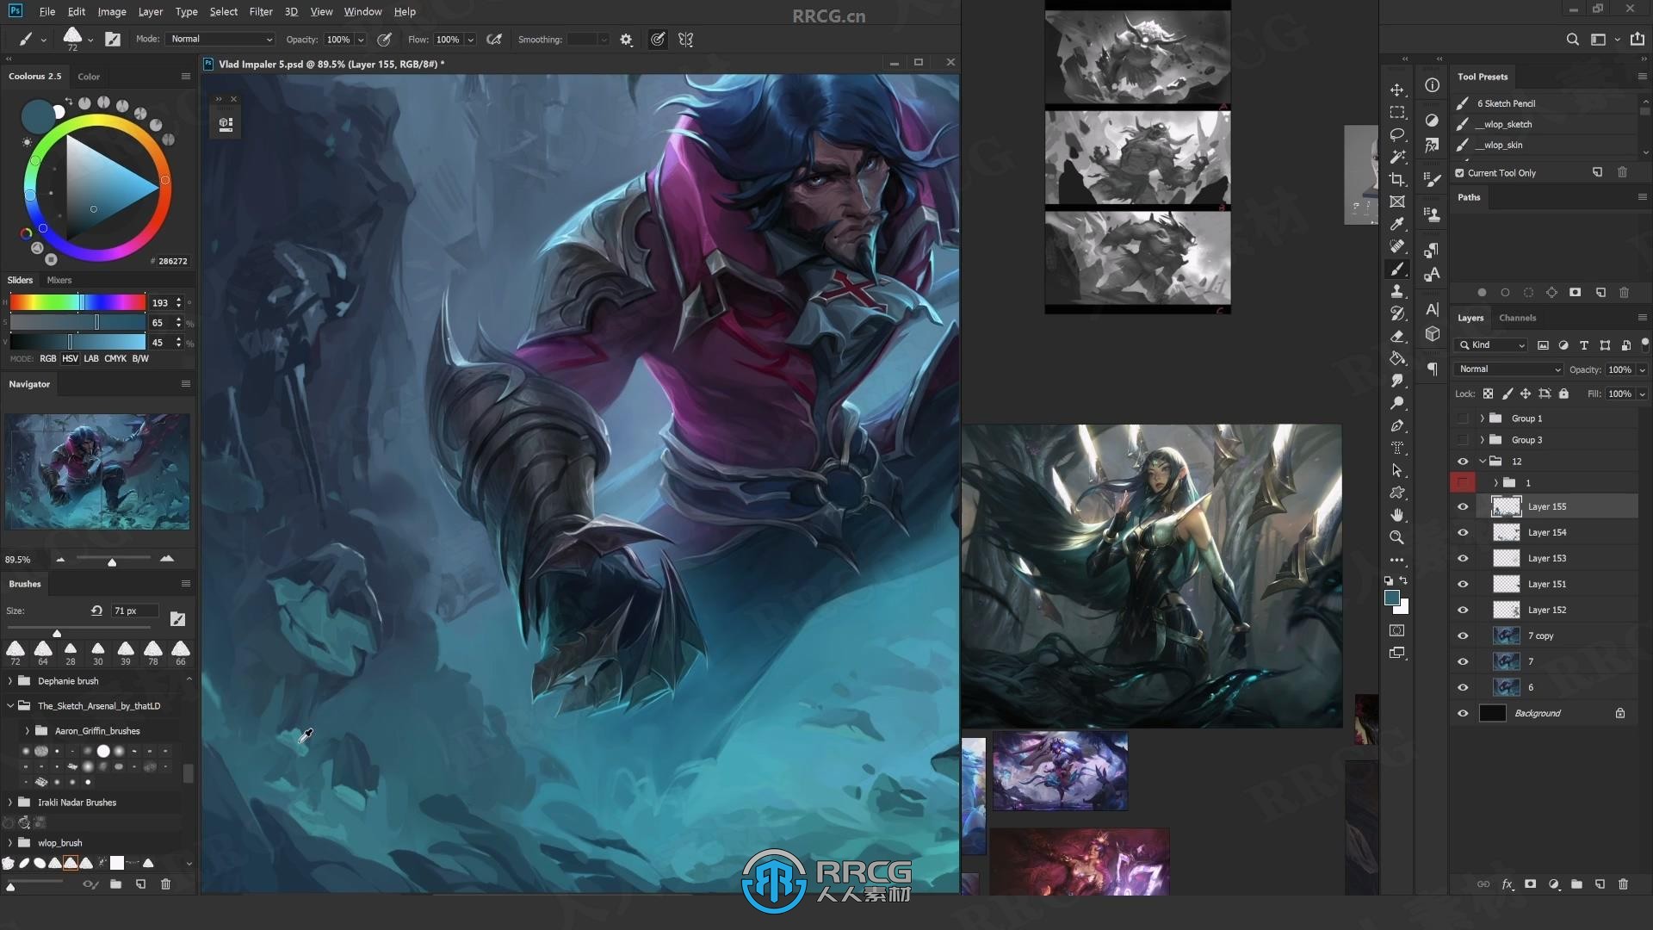Hide Layer 153 visibility eye
This screenshot has height=930, width=1653.
coord(1463,559)
